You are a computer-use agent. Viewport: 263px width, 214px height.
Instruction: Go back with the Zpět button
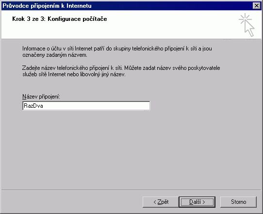point(161,202)
